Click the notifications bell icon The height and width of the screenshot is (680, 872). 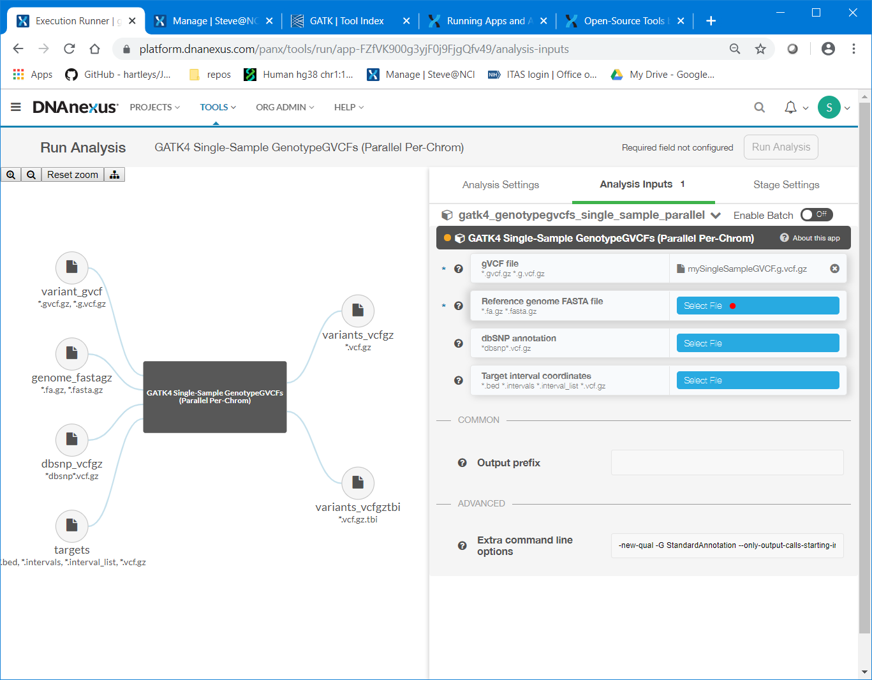point(790,107)
